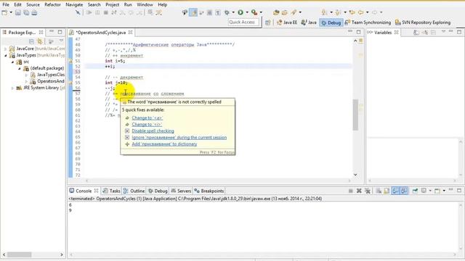Image resolution: width=465 pixels, height=261 pixels.
Task: Click the Terminate debug icon
Action: pyautogui.click(x=106, y=12)
